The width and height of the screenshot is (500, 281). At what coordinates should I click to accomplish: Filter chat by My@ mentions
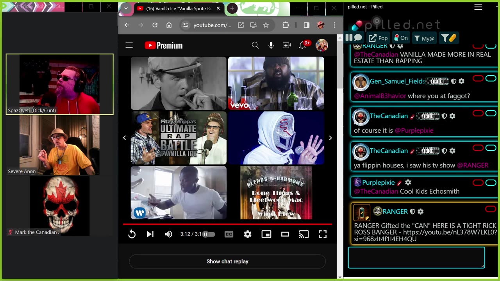[424, 38]
